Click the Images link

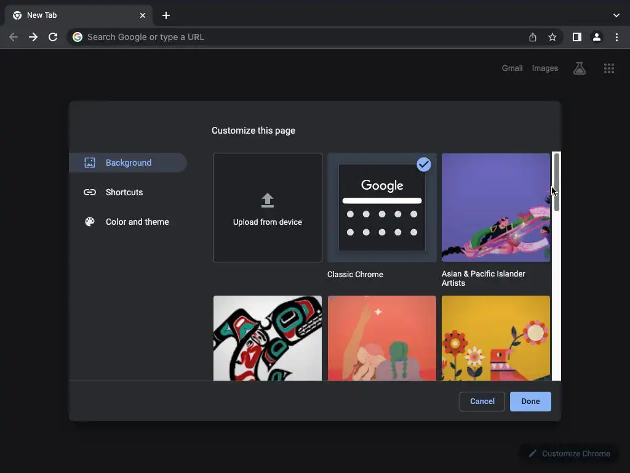pyautogui.click(x=545, y=68)
